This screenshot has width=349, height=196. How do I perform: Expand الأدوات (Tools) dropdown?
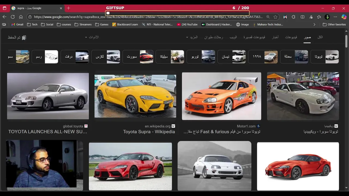click(x=92, y=37)
